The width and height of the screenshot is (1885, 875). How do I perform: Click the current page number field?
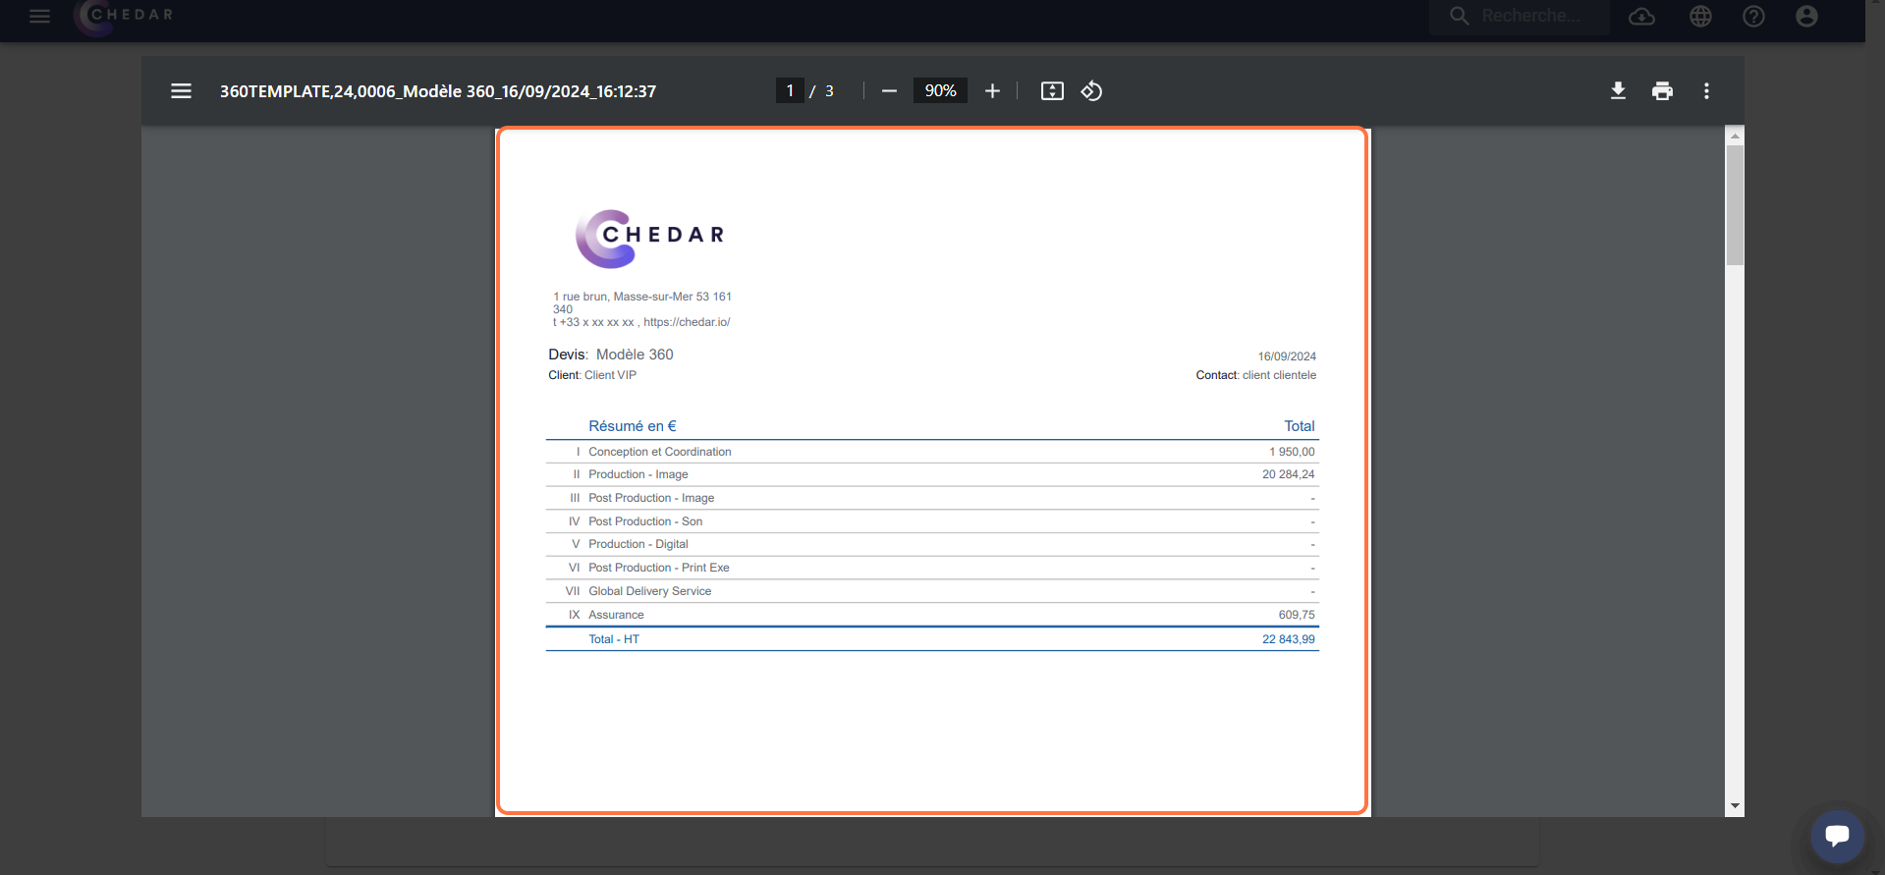point(790,90)
